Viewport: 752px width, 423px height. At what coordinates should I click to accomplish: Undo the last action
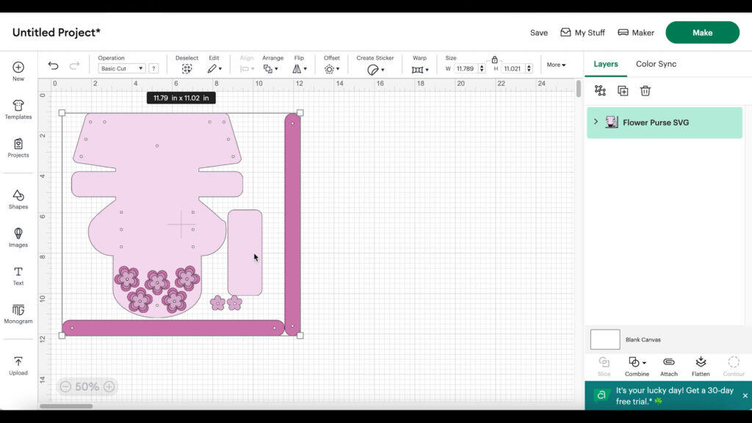tap(53, 65)
